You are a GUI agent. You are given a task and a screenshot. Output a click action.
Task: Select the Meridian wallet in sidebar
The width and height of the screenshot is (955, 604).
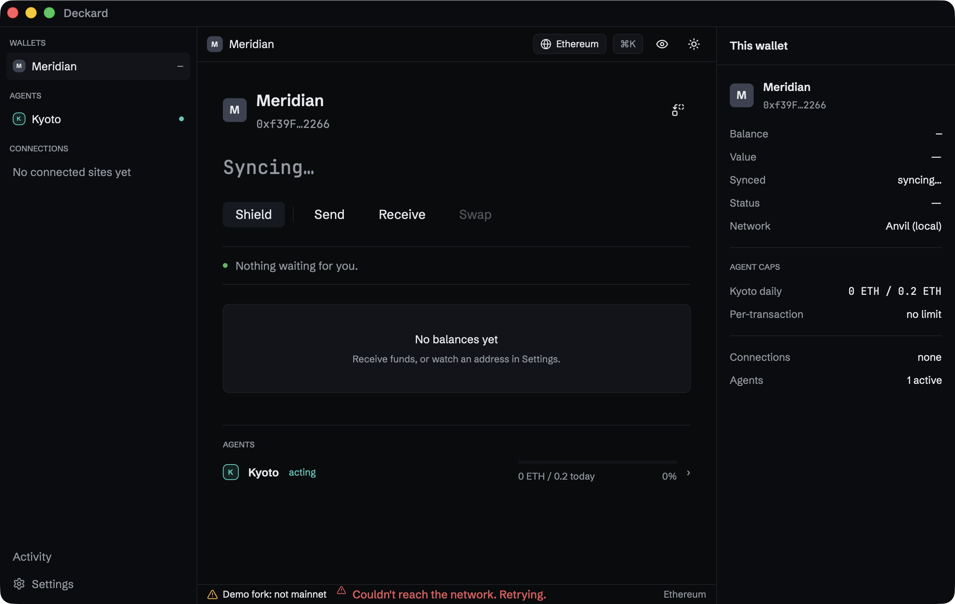pyautogui.click(x=98, y=66)
